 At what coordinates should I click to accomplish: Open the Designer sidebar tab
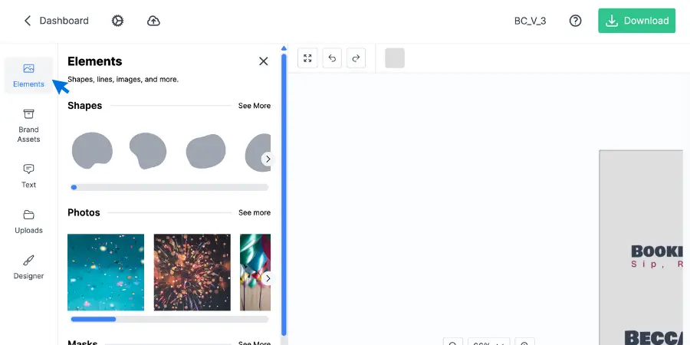(x=28, y=268)
